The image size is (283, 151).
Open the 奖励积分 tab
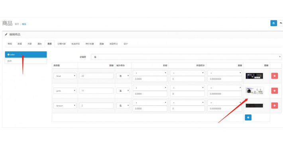click(114, 44)
